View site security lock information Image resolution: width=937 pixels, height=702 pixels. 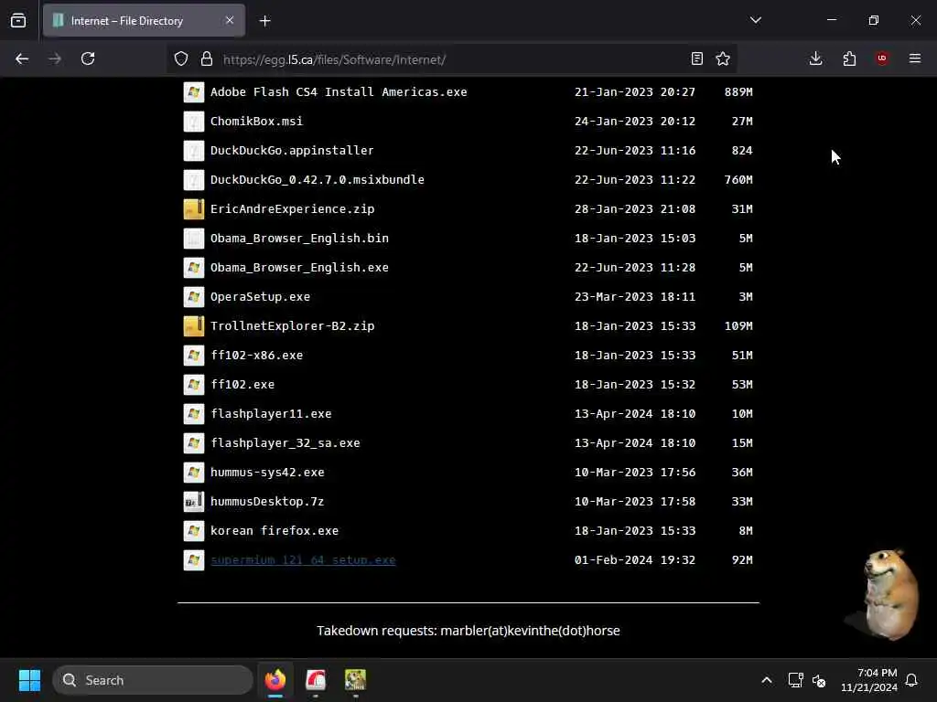(x=207, y=58)
